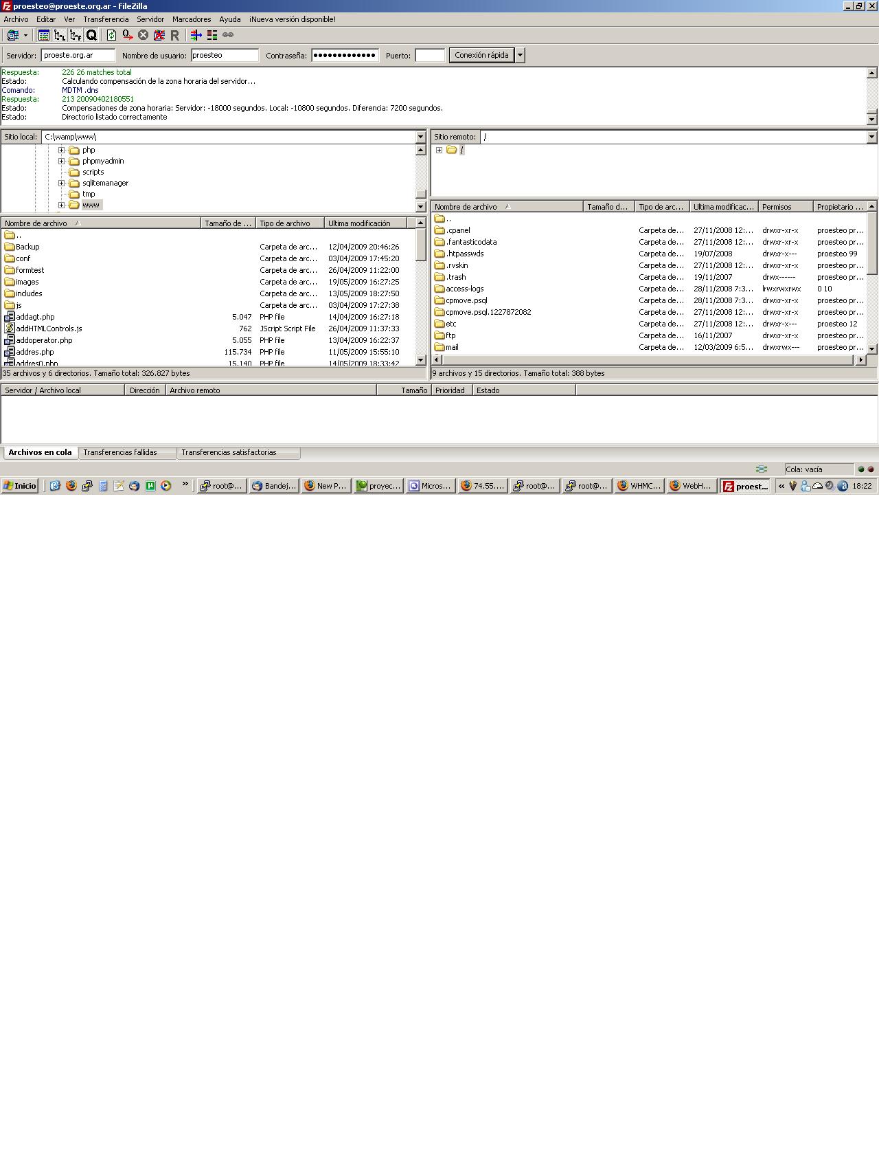Click the Servidor input field
Viewport: 879px width, 1167px height.
[x=78, y=55]
